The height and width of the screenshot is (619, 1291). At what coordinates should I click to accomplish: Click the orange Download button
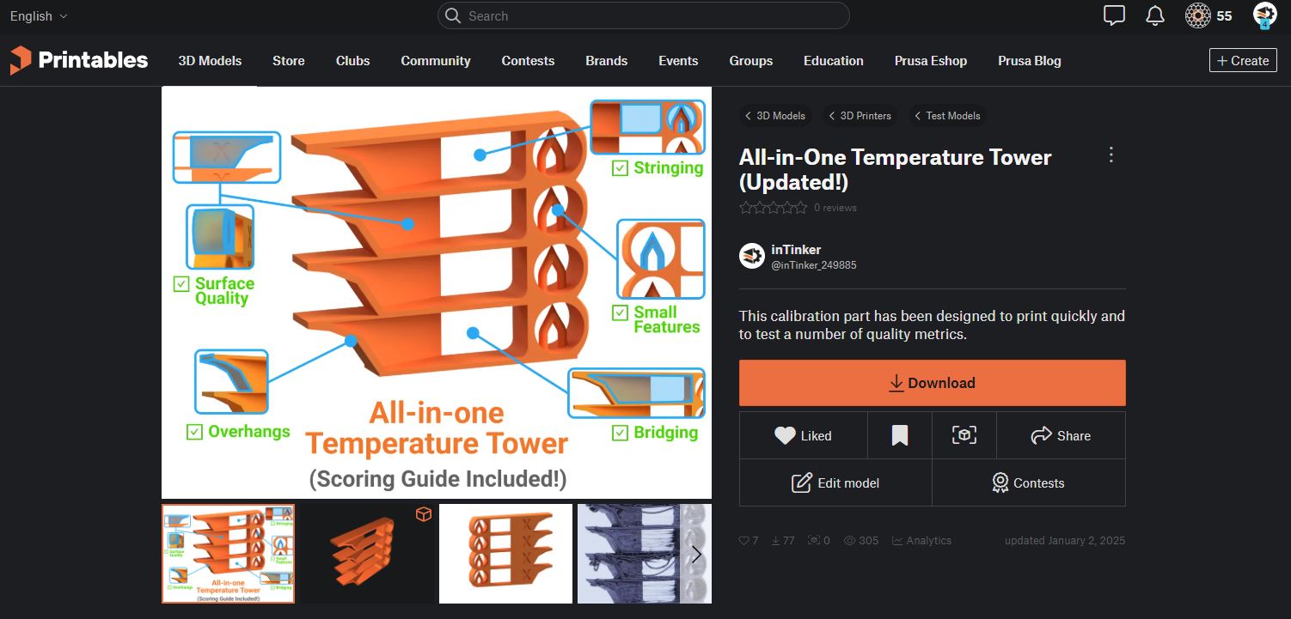click(x=933, y=383)
